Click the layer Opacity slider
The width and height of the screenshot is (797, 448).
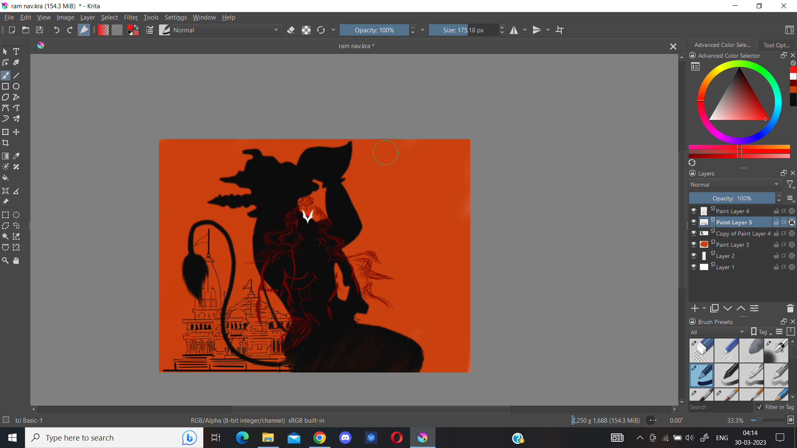pos(732,198)
